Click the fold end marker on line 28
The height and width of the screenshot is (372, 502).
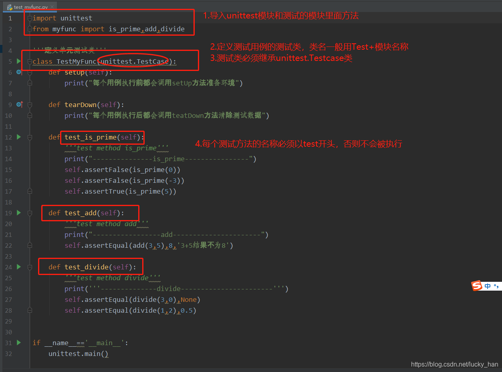[x=30, y=310]
